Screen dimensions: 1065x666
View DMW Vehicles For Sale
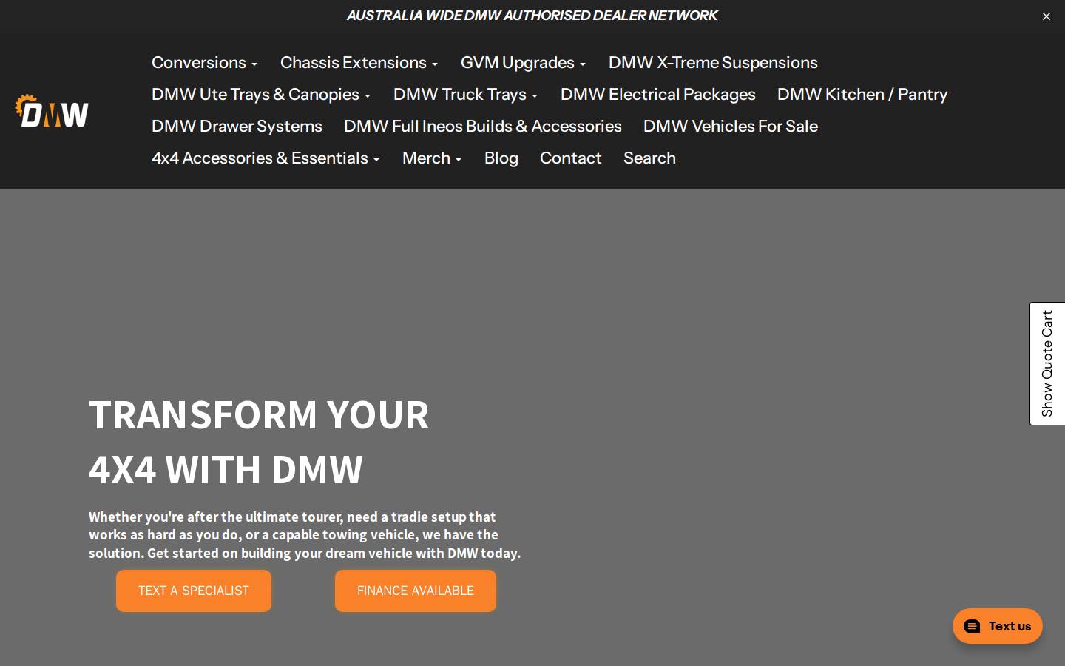(730, 127)
